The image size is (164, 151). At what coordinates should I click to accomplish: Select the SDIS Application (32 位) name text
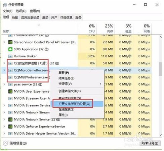coord(31,49)
